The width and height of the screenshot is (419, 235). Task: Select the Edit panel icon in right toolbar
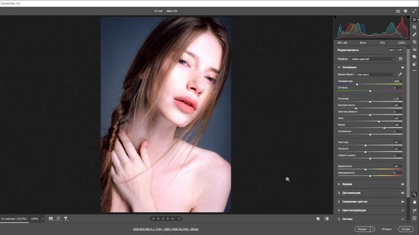coord(414,20)
